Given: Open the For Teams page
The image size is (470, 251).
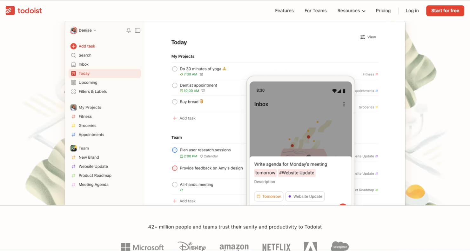Looking at the screenshot, I should pyautogui.click(x=315, y=11).
